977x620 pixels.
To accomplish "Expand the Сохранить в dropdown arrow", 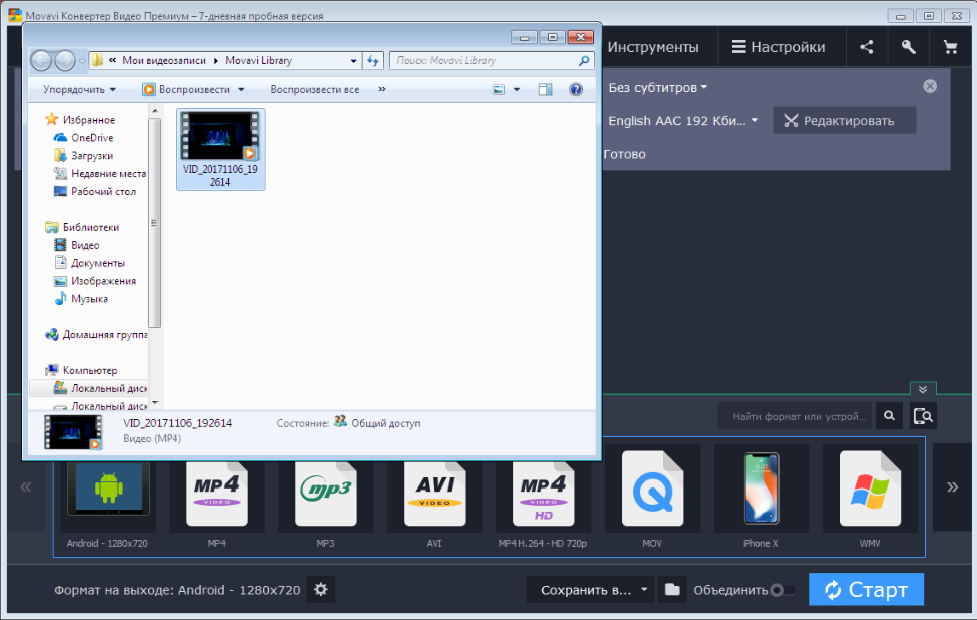I will pos(644,589).
